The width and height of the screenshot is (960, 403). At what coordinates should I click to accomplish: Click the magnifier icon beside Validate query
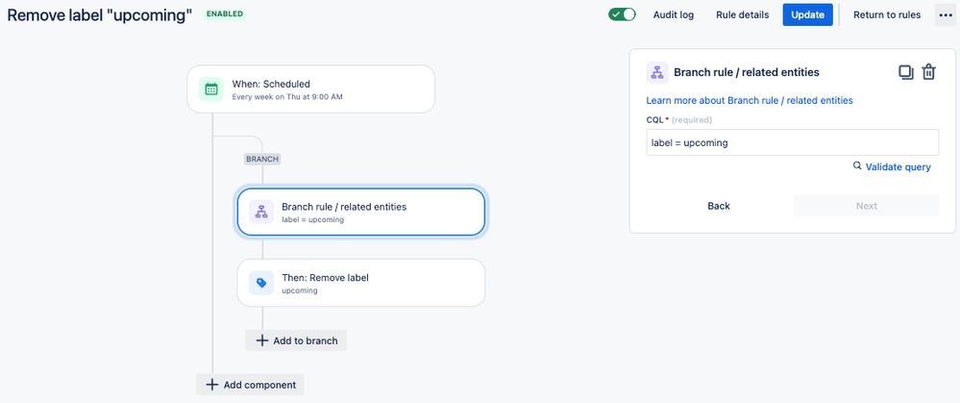pyautogui.click(x=857, y=166)
